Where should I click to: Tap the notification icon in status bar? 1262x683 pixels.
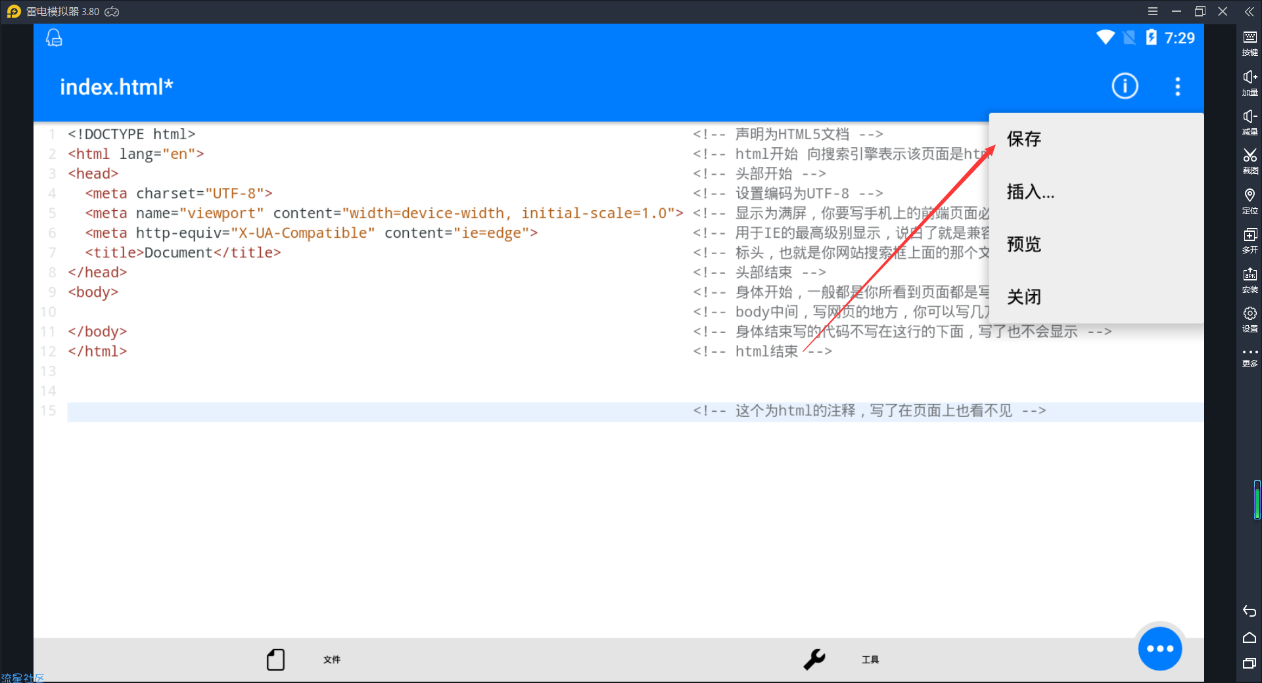pos(54,38)
